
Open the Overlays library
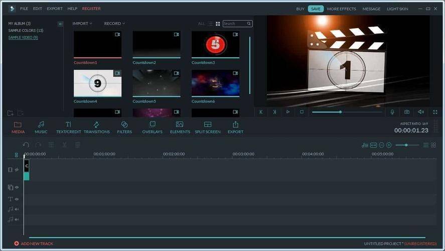point(152,128)
